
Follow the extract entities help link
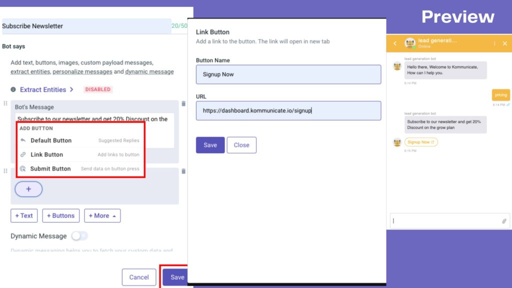tap(30, 71)
